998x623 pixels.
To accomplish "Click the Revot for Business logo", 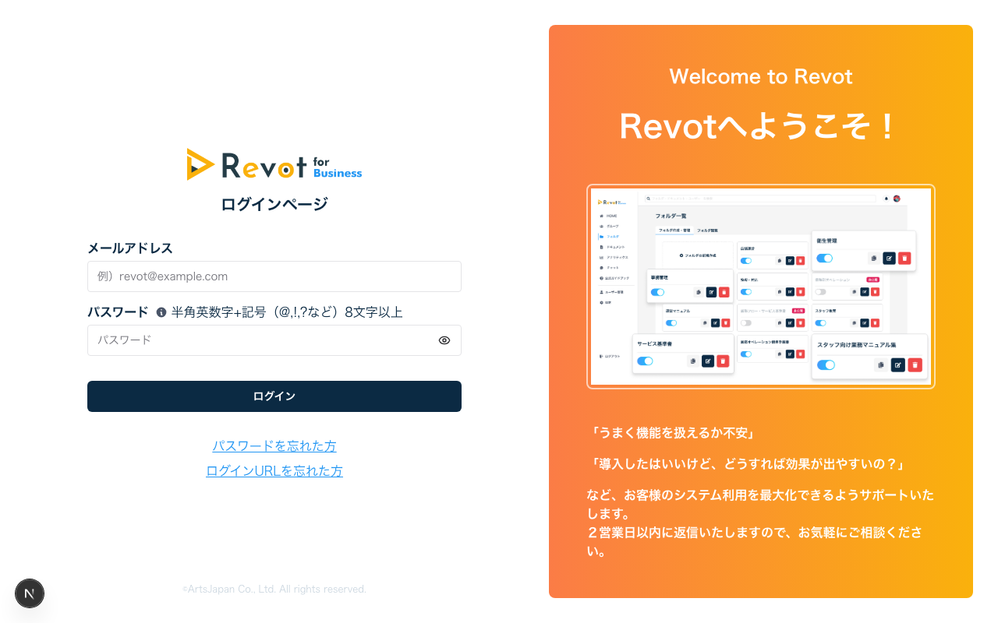I will (274, 164).
